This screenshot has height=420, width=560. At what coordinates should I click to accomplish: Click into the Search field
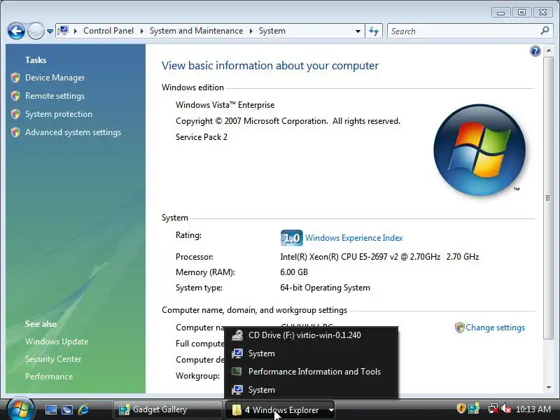click(x=464, y=31)
